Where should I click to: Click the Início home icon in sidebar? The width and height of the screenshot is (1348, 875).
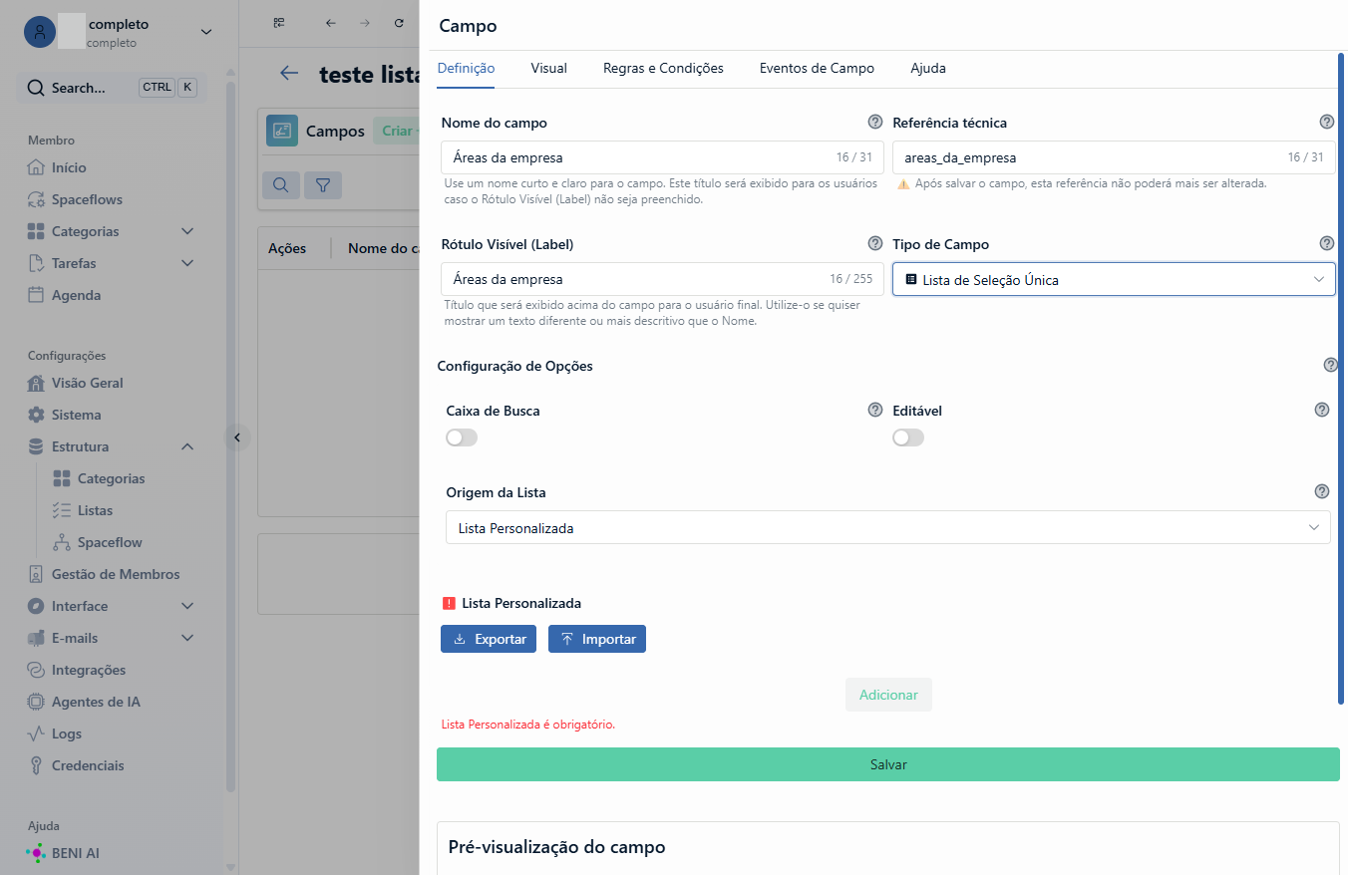36,167
